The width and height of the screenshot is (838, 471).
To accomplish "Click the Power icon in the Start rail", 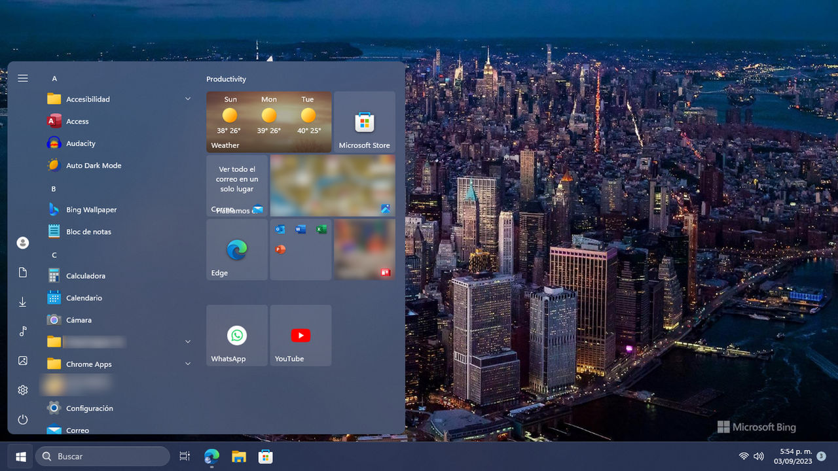I will pyautogui.click(x=23, y=419).
